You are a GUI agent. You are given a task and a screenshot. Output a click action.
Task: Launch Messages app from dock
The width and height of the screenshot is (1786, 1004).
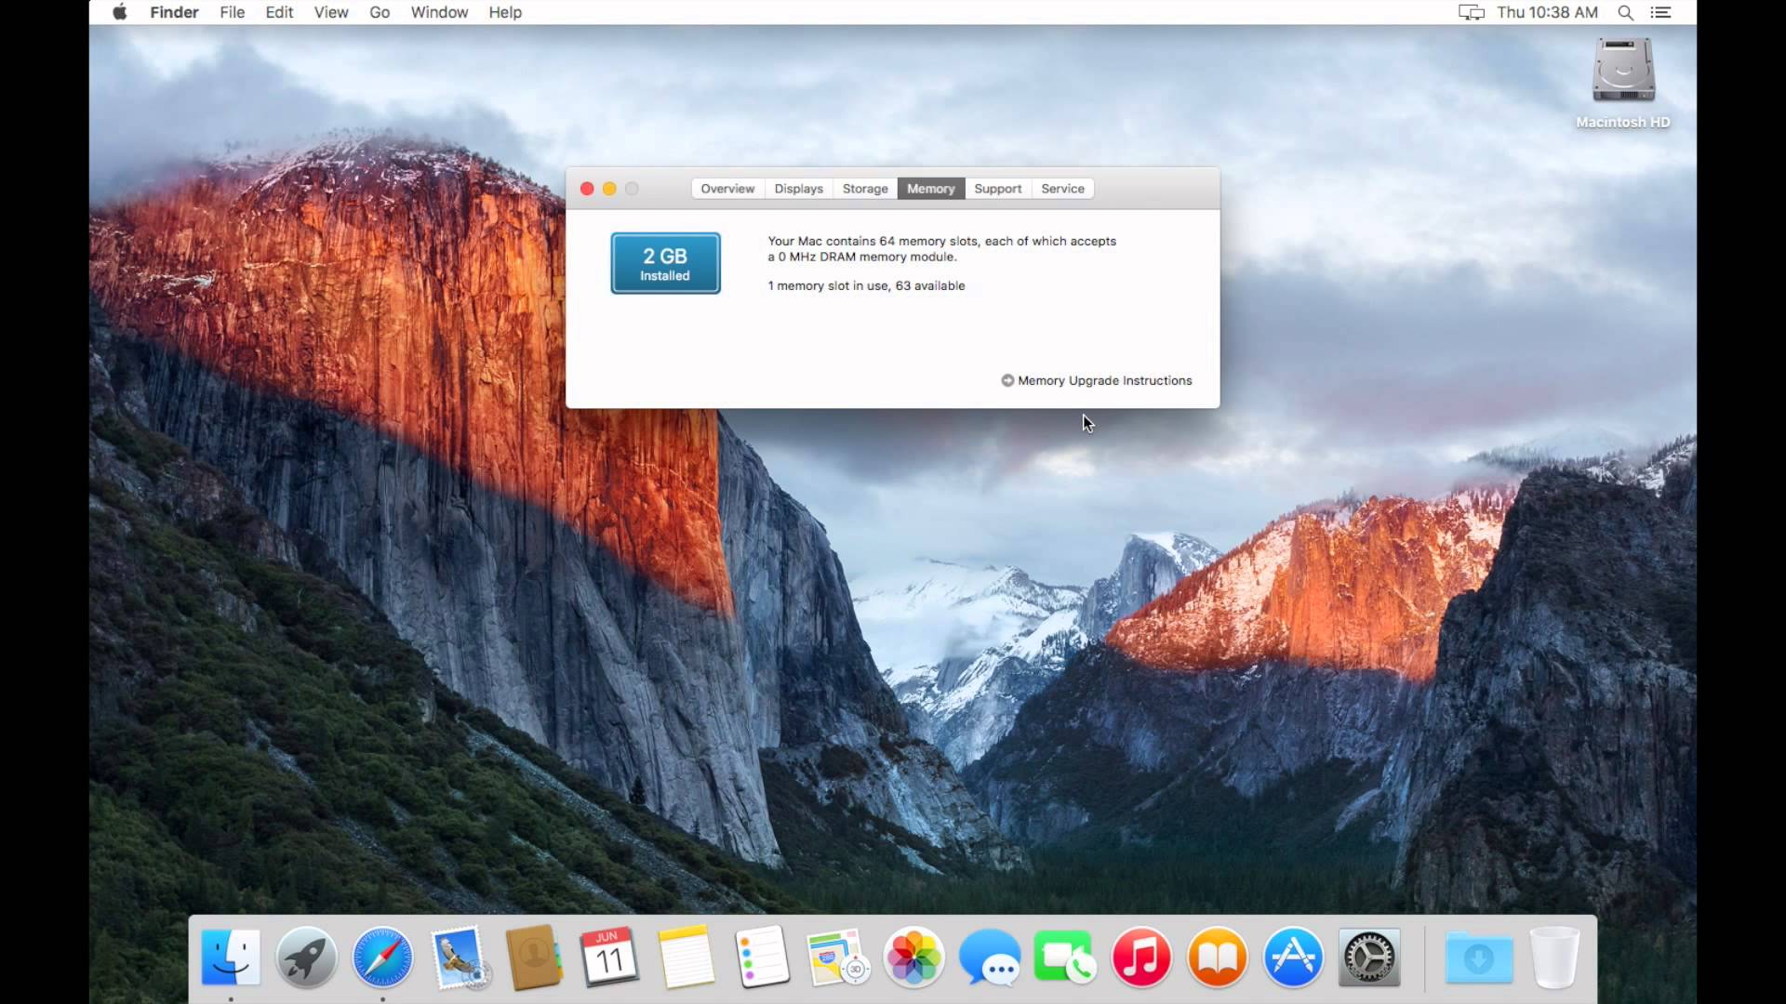click(989, 958)
